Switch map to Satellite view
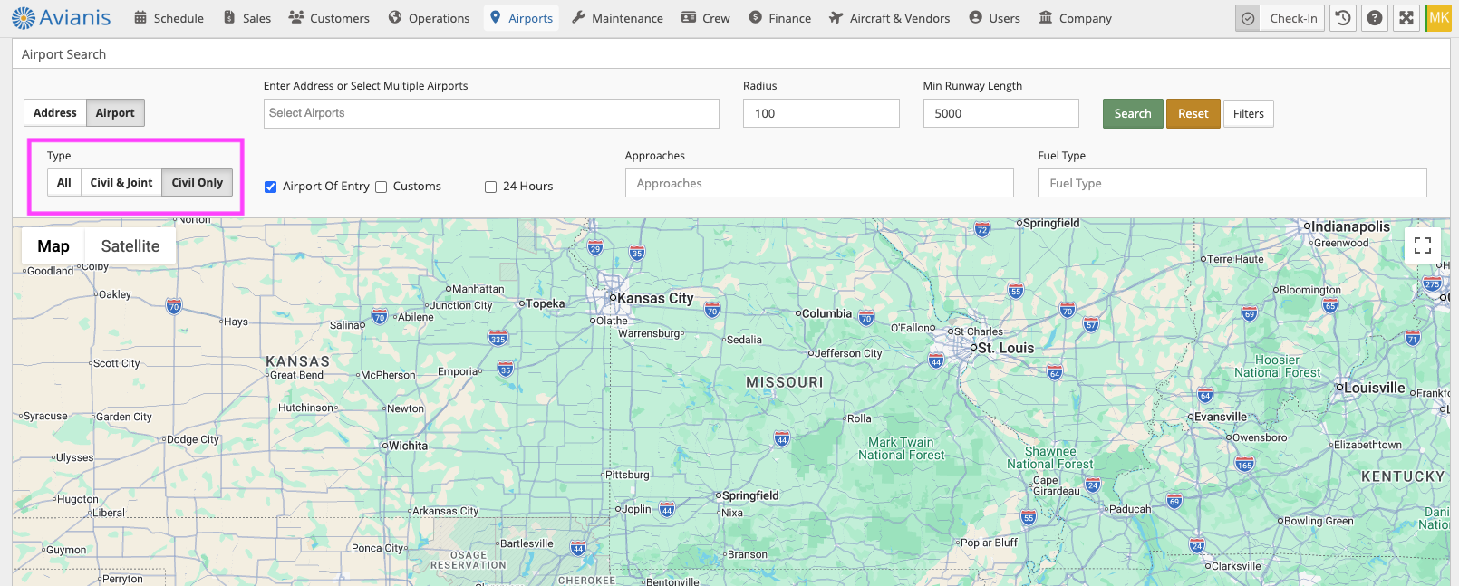Viewport: 1459px width, 586px height. point(130,246)
